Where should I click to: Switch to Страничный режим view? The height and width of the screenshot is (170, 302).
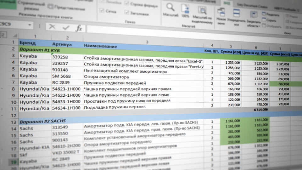(x=32, y=6)
